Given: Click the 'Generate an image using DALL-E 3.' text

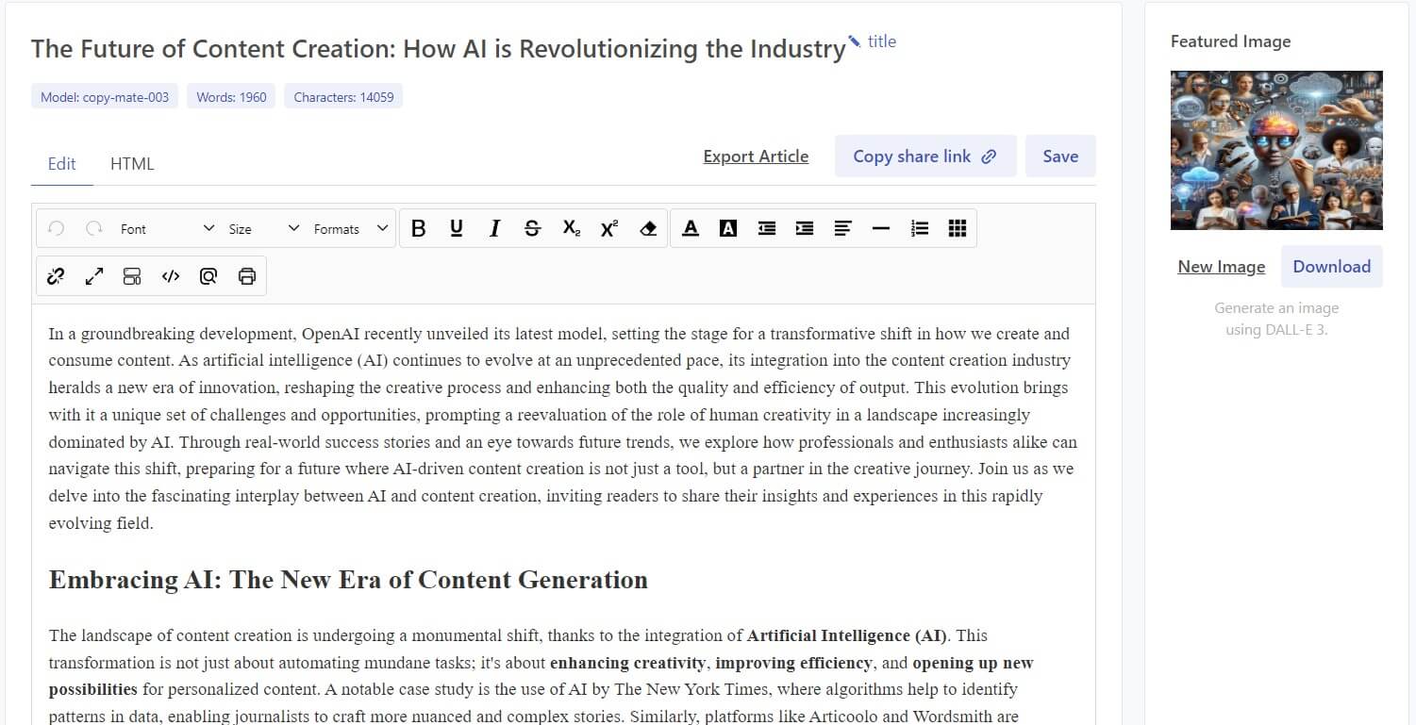Looking at the screenshot, I should click(1276, 319).
